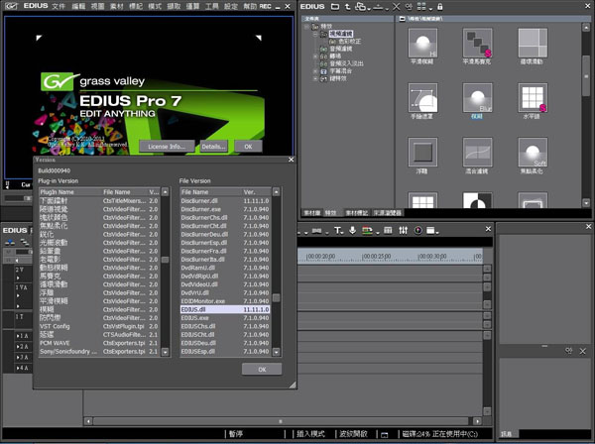This screenshot has height=444, width=595.
Task: Switch to the 來源瀏覽器 tab
Action: [388, 213]
